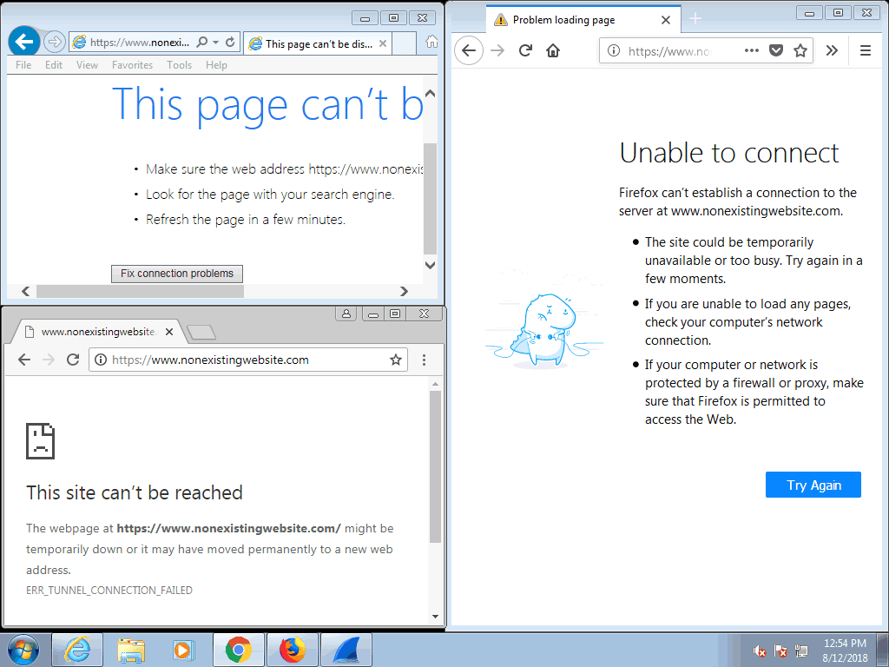
Task: Click the Try Again button
Action: click(x=813, y=485)
